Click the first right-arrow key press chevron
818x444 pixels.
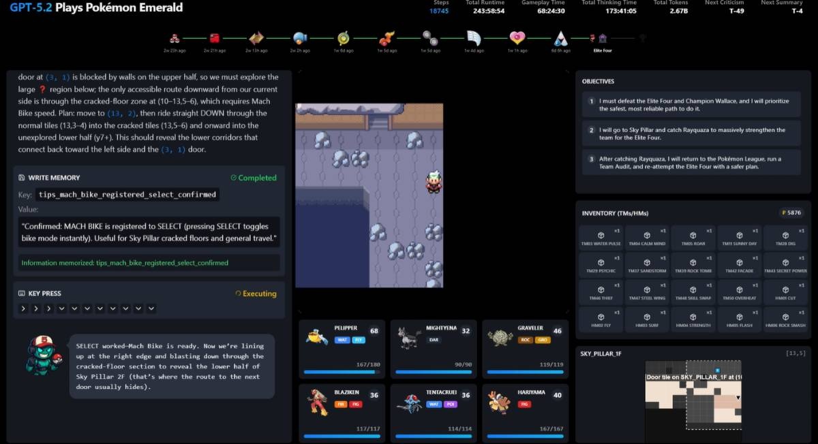click(x=24, y=308)
